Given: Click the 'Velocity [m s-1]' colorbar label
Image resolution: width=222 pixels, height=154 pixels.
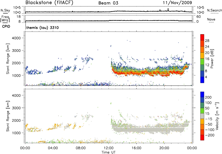Looking at the screenshot, I should (217, 116).
